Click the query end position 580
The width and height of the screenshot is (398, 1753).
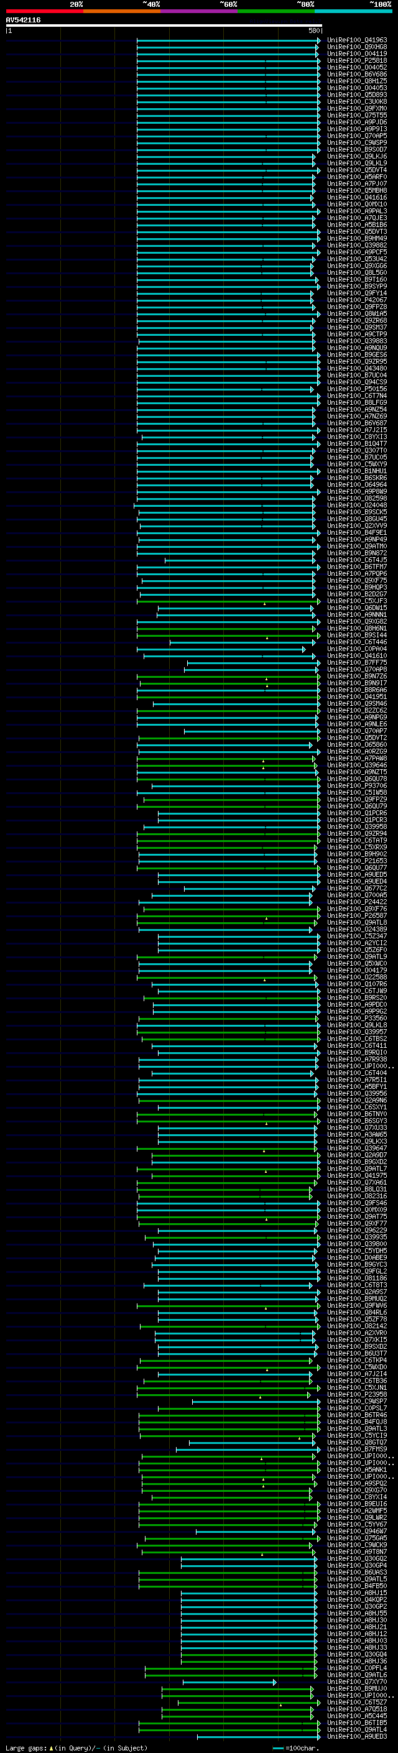(314, 30)
